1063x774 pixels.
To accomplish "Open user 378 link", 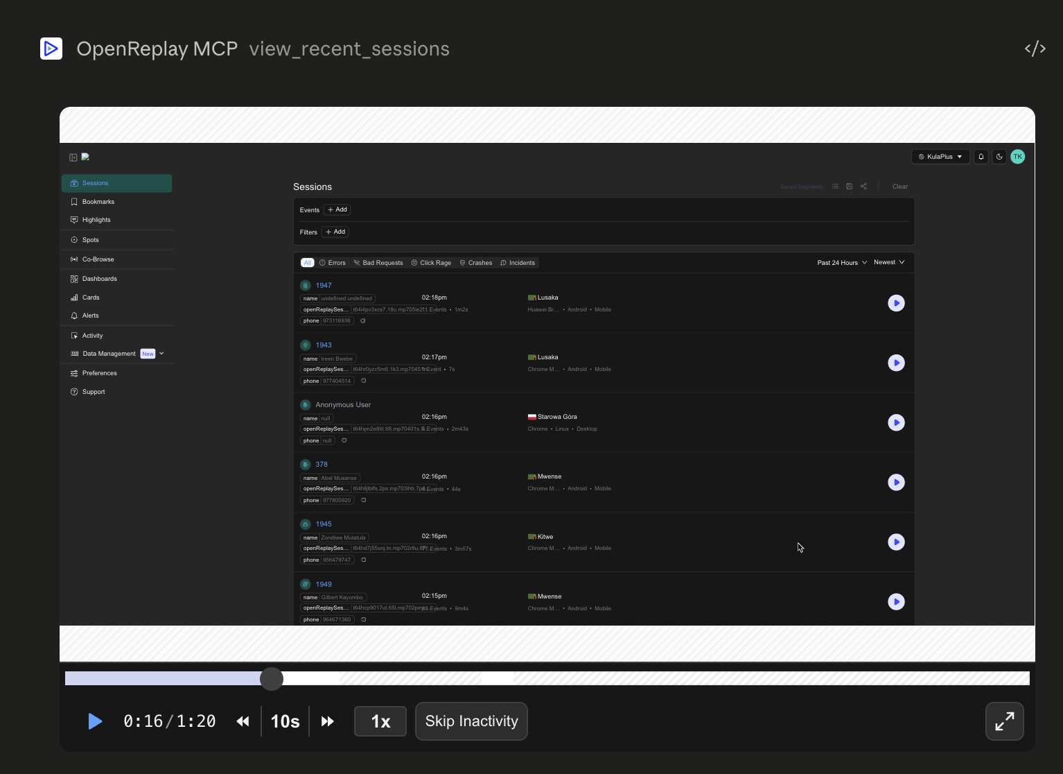I will [x=322, y=464].
